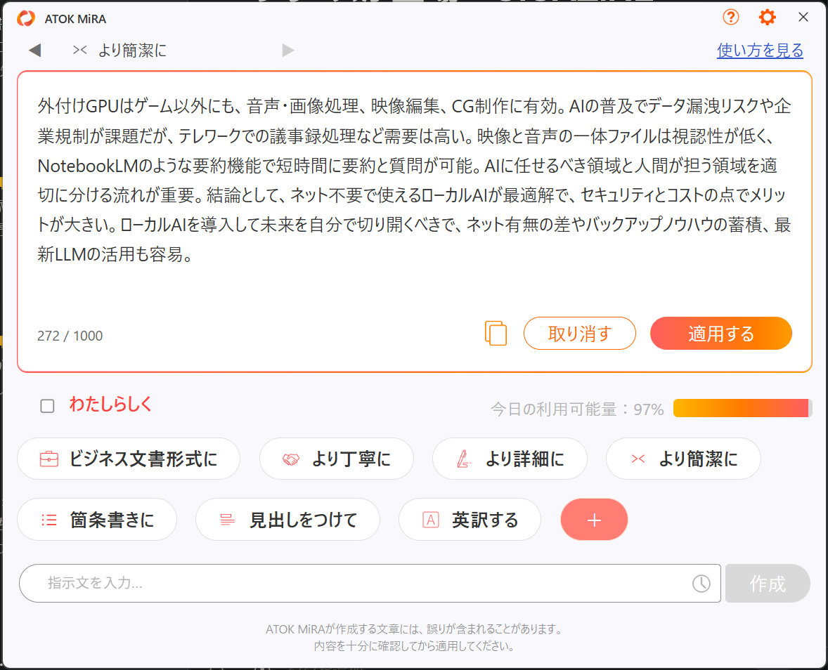Screen dimensions: 828x670
Task: Convert text using 箇条書きに button
Action: point(97,520)
